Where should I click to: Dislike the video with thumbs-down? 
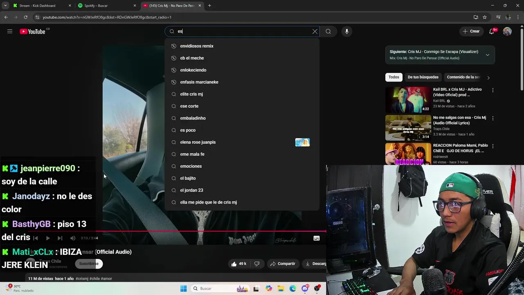tap(257, 264)
